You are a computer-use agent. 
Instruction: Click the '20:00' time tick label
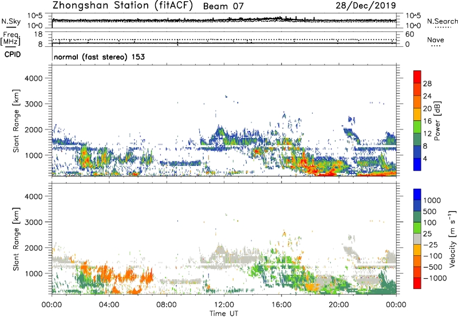pos(339,305)
